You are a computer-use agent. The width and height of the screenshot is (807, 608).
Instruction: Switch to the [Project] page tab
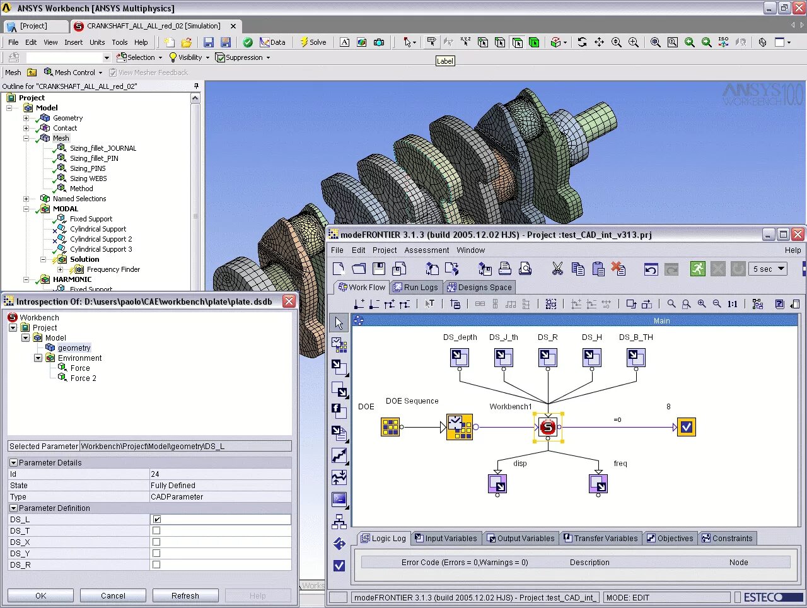(x=35, y=26)
